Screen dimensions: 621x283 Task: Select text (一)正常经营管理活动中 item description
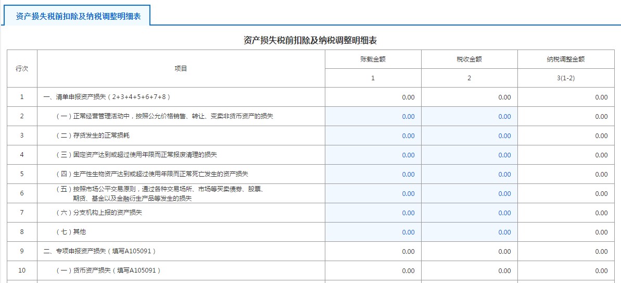[164, 117]
